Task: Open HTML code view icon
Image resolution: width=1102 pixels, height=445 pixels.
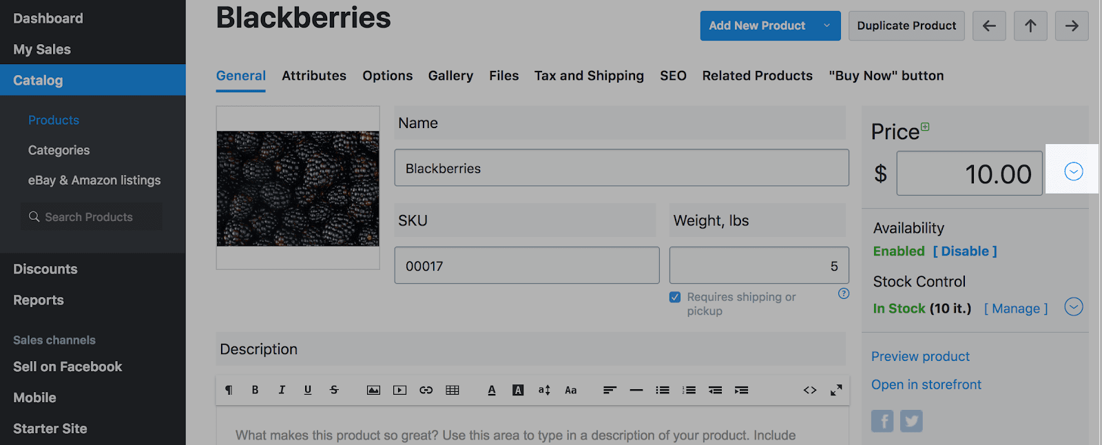Action: (x=810, y=390)
